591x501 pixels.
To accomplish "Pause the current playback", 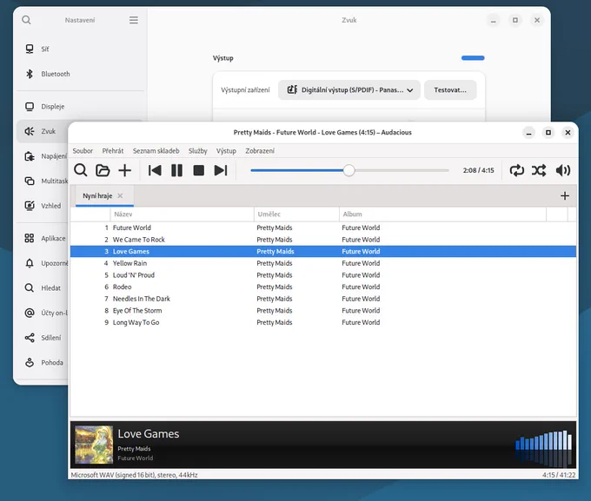I will point(176,170).
